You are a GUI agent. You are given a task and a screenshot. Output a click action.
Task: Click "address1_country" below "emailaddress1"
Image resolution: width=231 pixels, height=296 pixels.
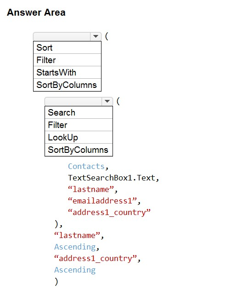(109, 212)
